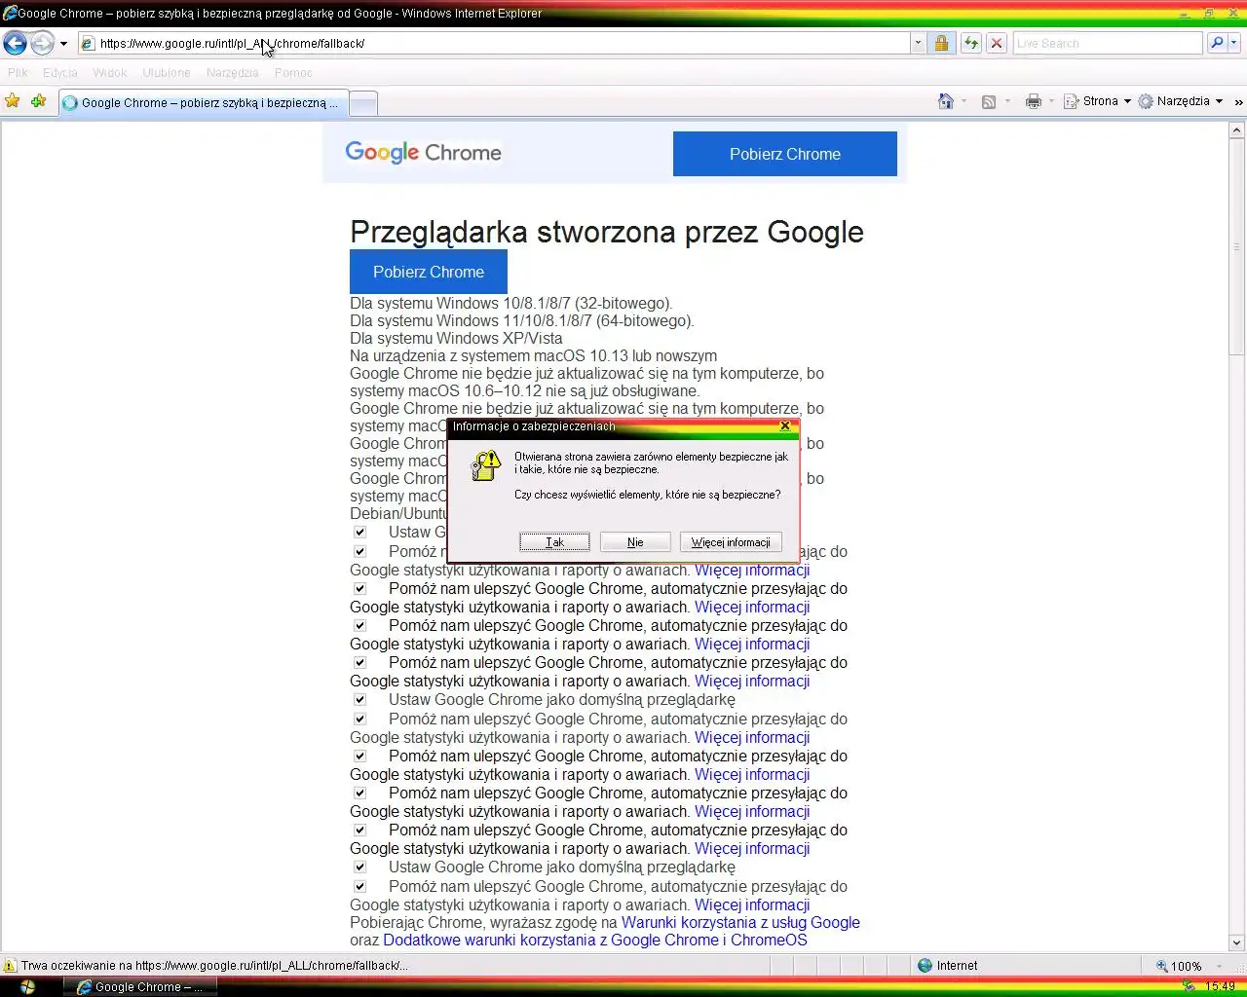Viewport: 1247px width, 997px height.
Task: Open search provider options dropdown
Action: point(1233,43)
